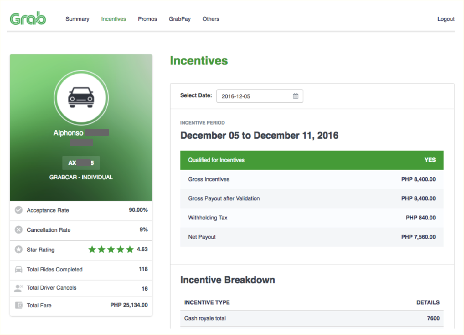Click the Total Rides Completed label
Screen dimensions: 464x335
tap(54, 270)
